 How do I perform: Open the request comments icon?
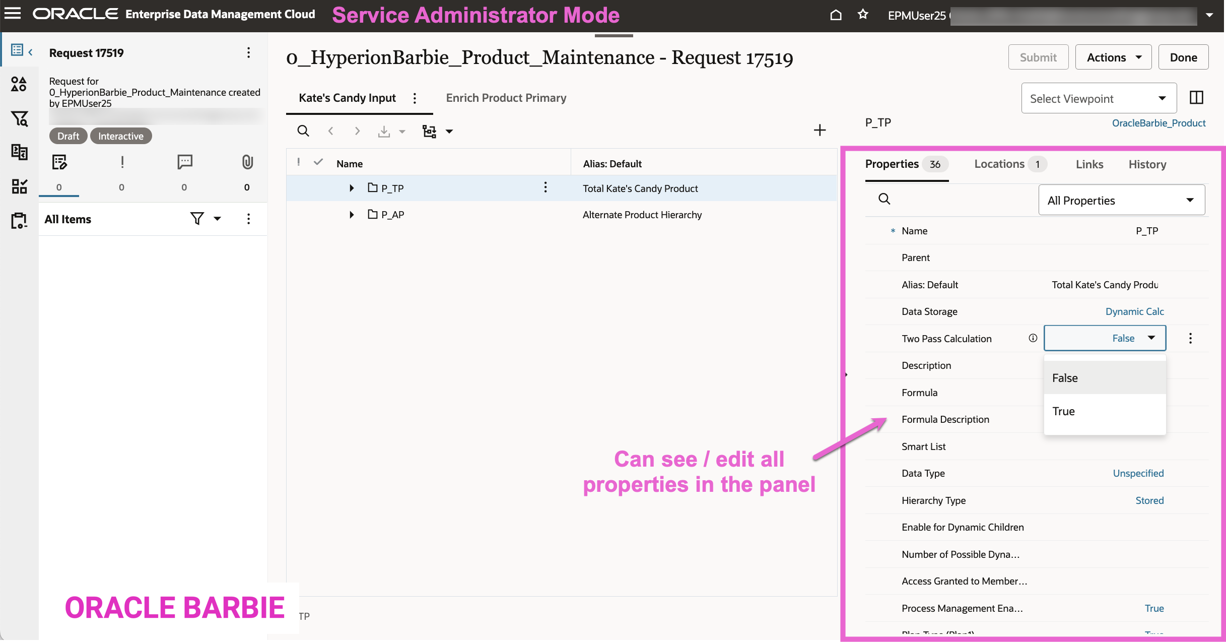[184, 162]
